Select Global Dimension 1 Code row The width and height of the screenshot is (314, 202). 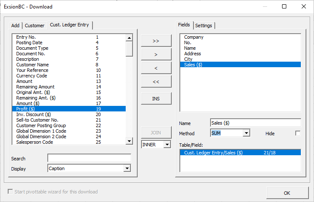point(69,131)
